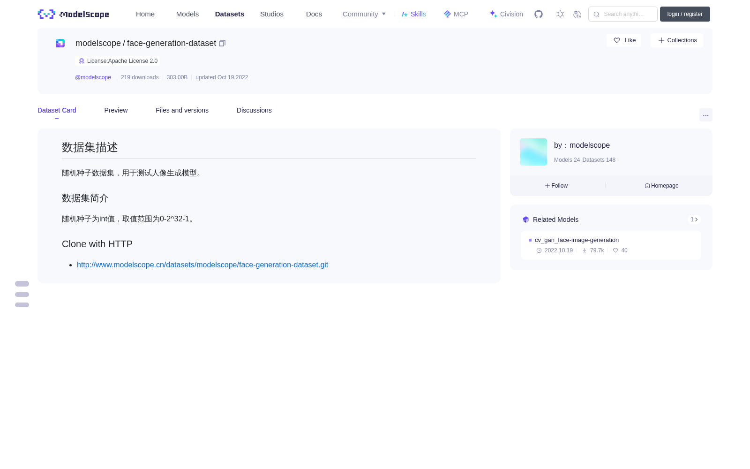Screen dimensions: 750x469
Task: Open the cv_gan_face-image-generation model card
Action: click(x=611, y=245)
